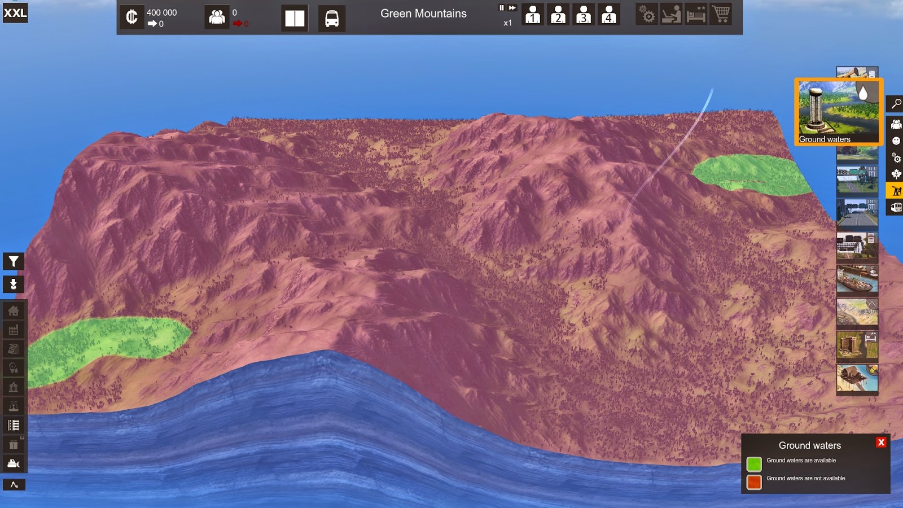Screen dimensions: 903x508
Task: Select the commerce cash register tool
Action: [x=14, y=349]
